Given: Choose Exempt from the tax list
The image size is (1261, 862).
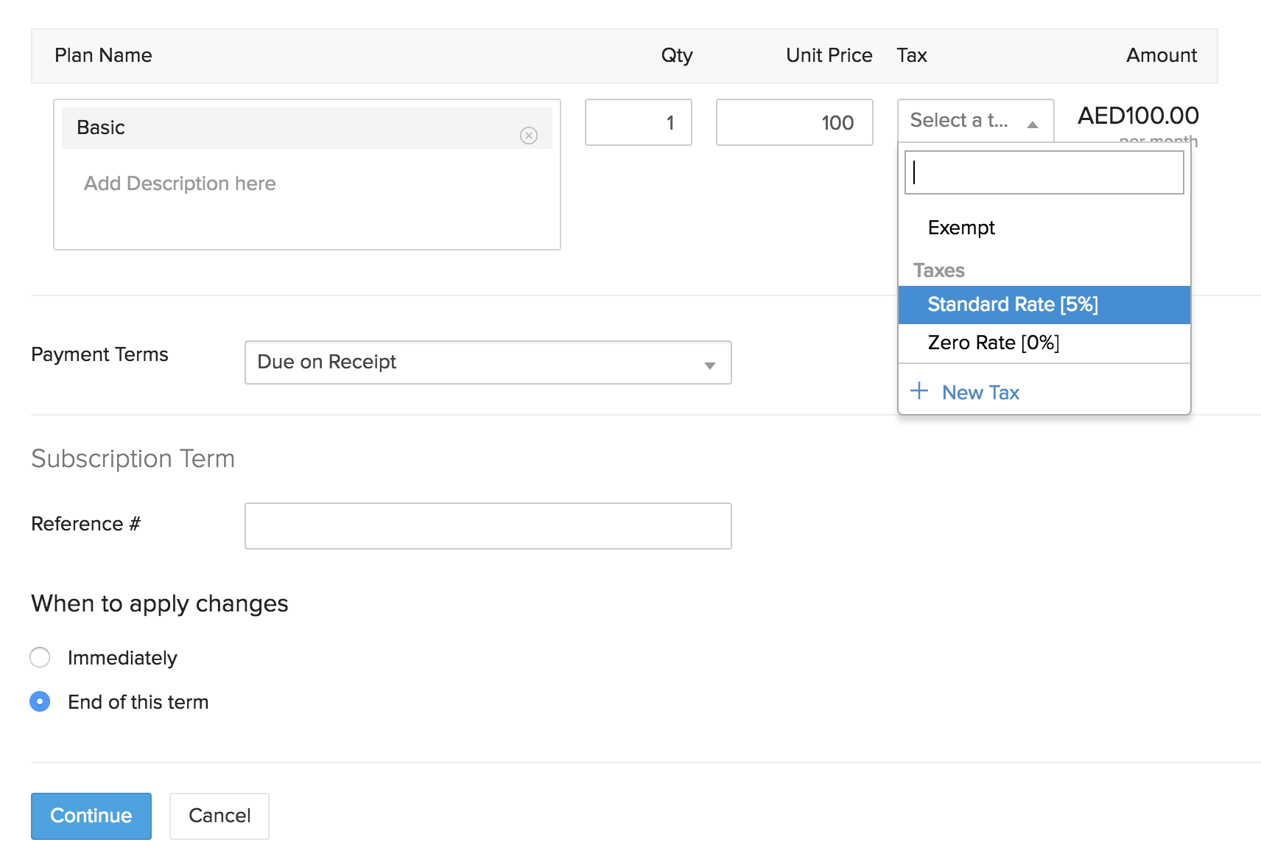Looking at the screenshot, I should click(x=961, y=228).
